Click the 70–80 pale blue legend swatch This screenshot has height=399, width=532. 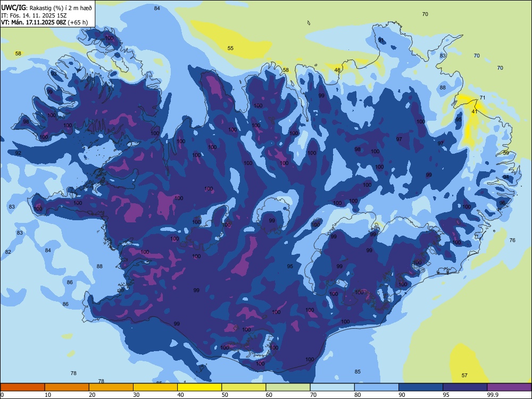coord(332,387)
